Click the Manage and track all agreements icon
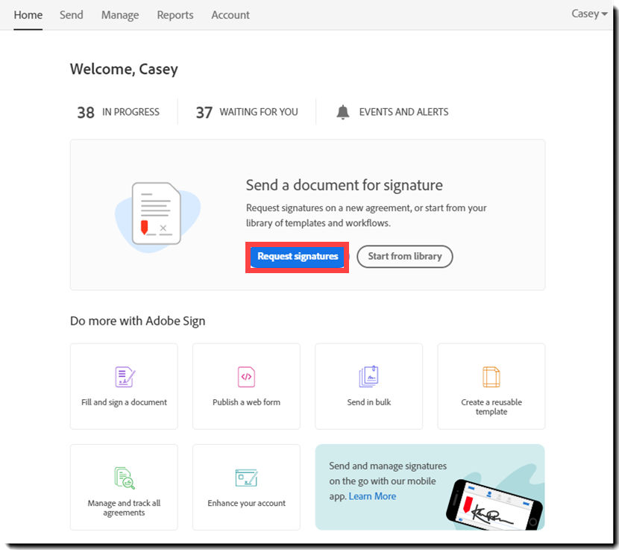 pyautogui.click(x=124, y=478)
